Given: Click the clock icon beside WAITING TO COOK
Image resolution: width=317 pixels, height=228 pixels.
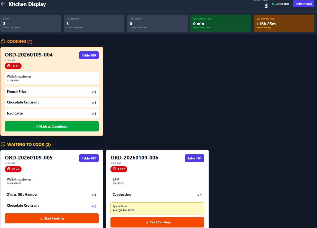Looking at the screenshot, I should tap(3, 144).
